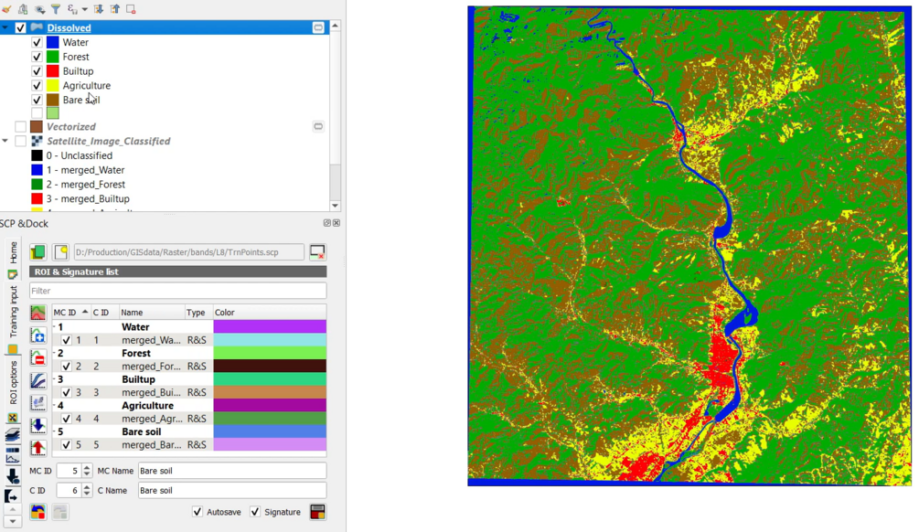The height and width of the screenshot is (532, 919).
Task: Click the add group icon in Layers toolbar
Action: coord(23,9)
